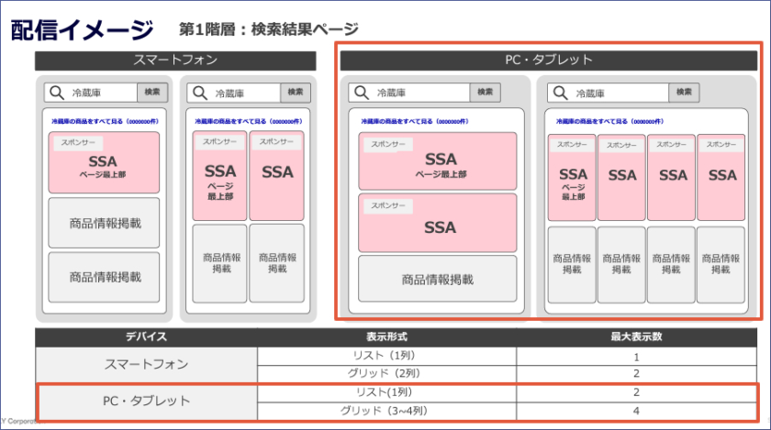Click the magnifier icon in the smartphone list mockup

point(57,93)
